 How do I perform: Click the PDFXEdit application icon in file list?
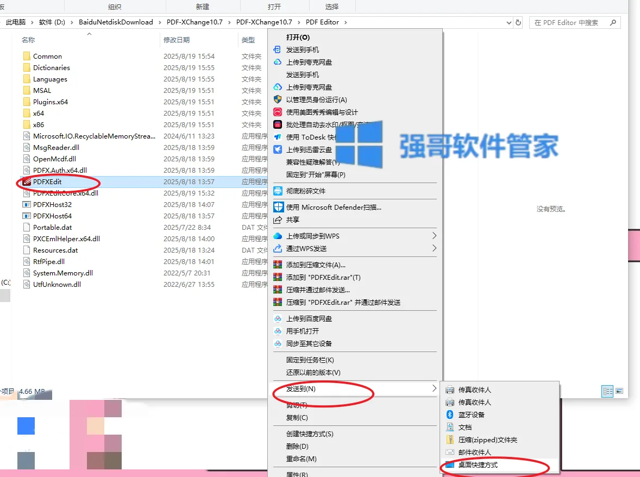27,181
